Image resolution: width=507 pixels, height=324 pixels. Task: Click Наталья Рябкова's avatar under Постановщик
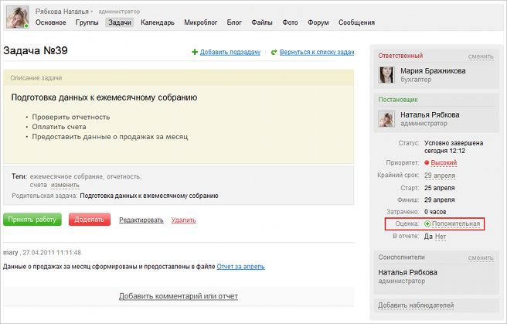pos(387,118)
